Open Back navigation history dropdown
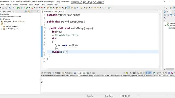The image size is (175, 98). (x=101, y=8)
